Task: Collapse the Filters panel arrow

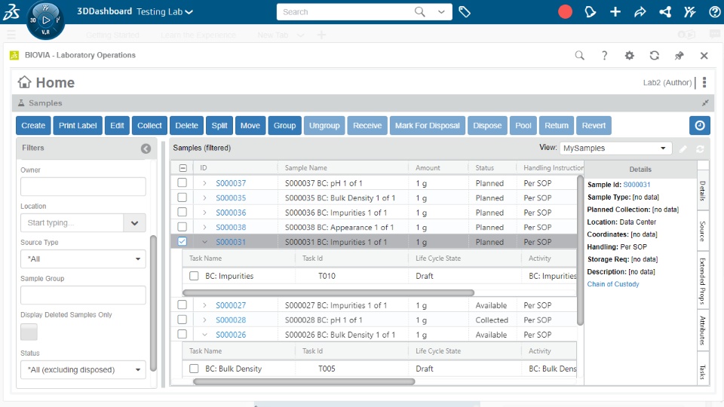Action: pos(146,148)
